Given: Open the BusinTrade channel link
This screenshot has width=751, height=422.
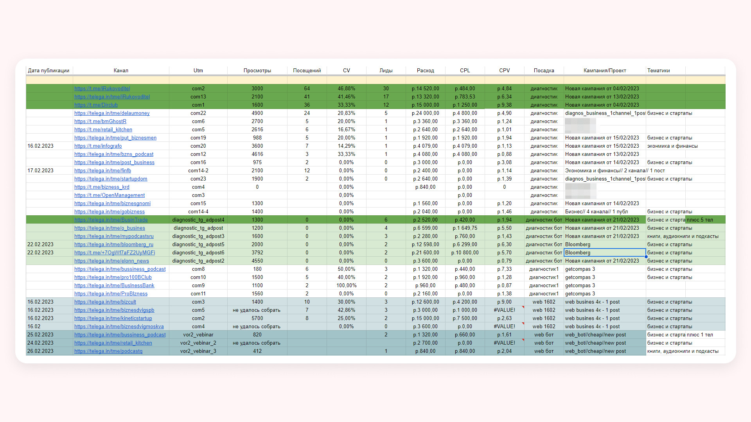Looking at the screenshot, I should (x=111, y=220).
